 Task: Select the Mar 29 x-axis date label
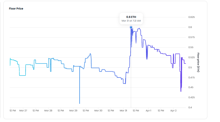(73, 111)
